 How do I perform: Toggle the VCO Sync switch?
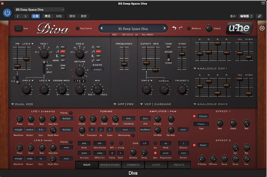pyautogui.click(x=63, y=68)
